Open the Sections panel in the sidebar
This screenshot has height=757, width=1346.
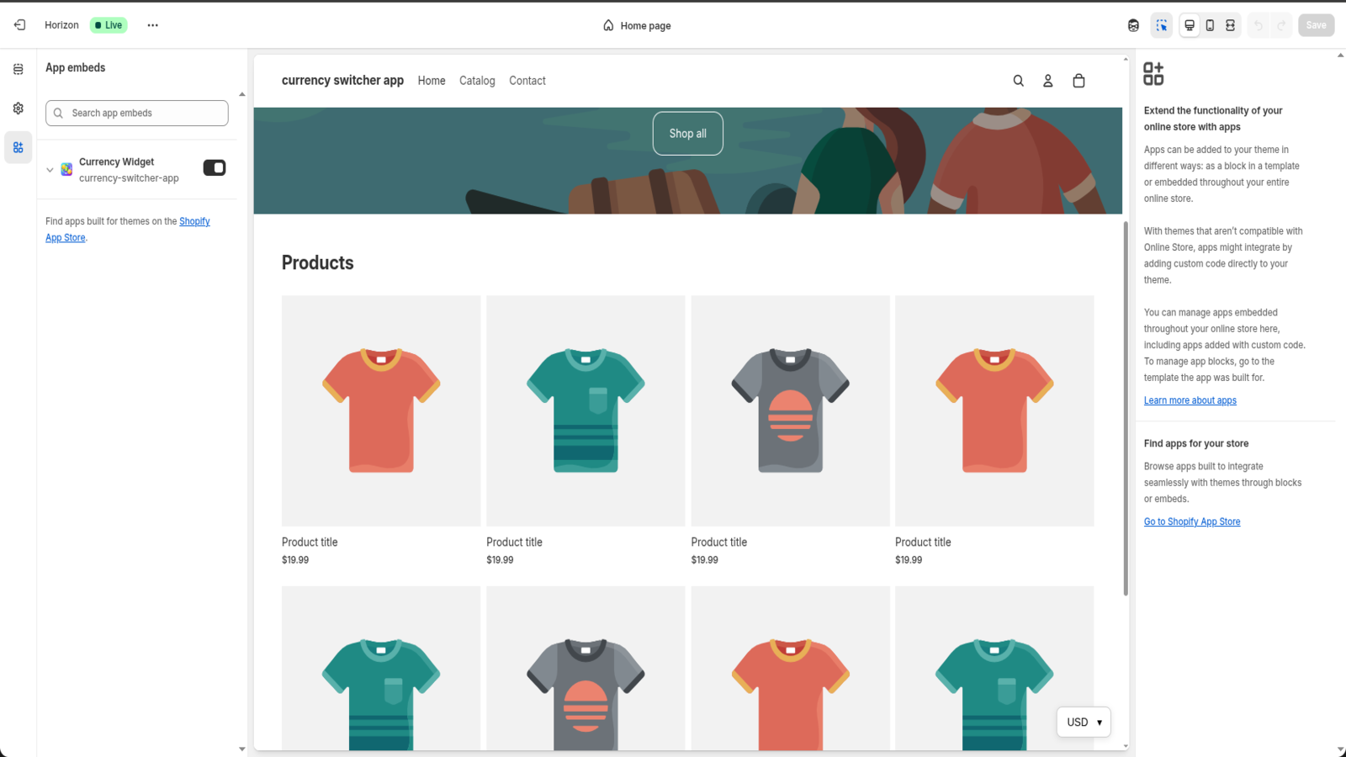pos(18,69)
